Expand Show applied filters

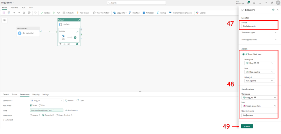point(259,40)
